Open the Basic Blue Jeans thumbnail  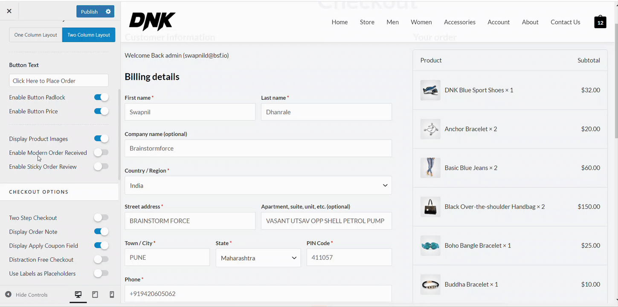430,168
